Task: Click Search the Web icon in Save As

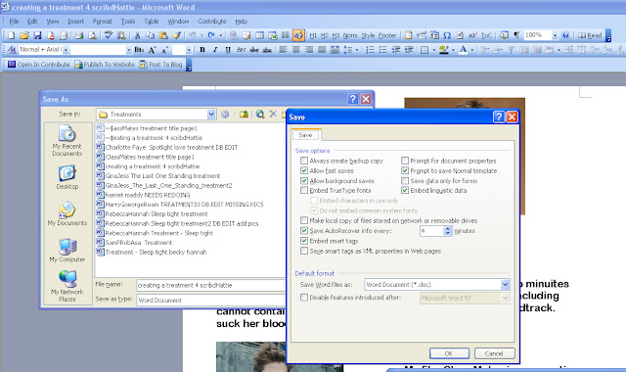Action: [x=260, y=115]
